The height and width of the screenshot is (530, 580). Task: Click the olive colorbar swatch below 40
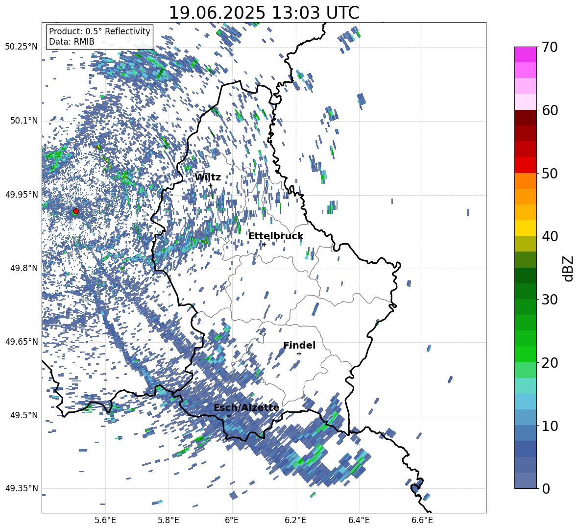click(x=525, y=244)
